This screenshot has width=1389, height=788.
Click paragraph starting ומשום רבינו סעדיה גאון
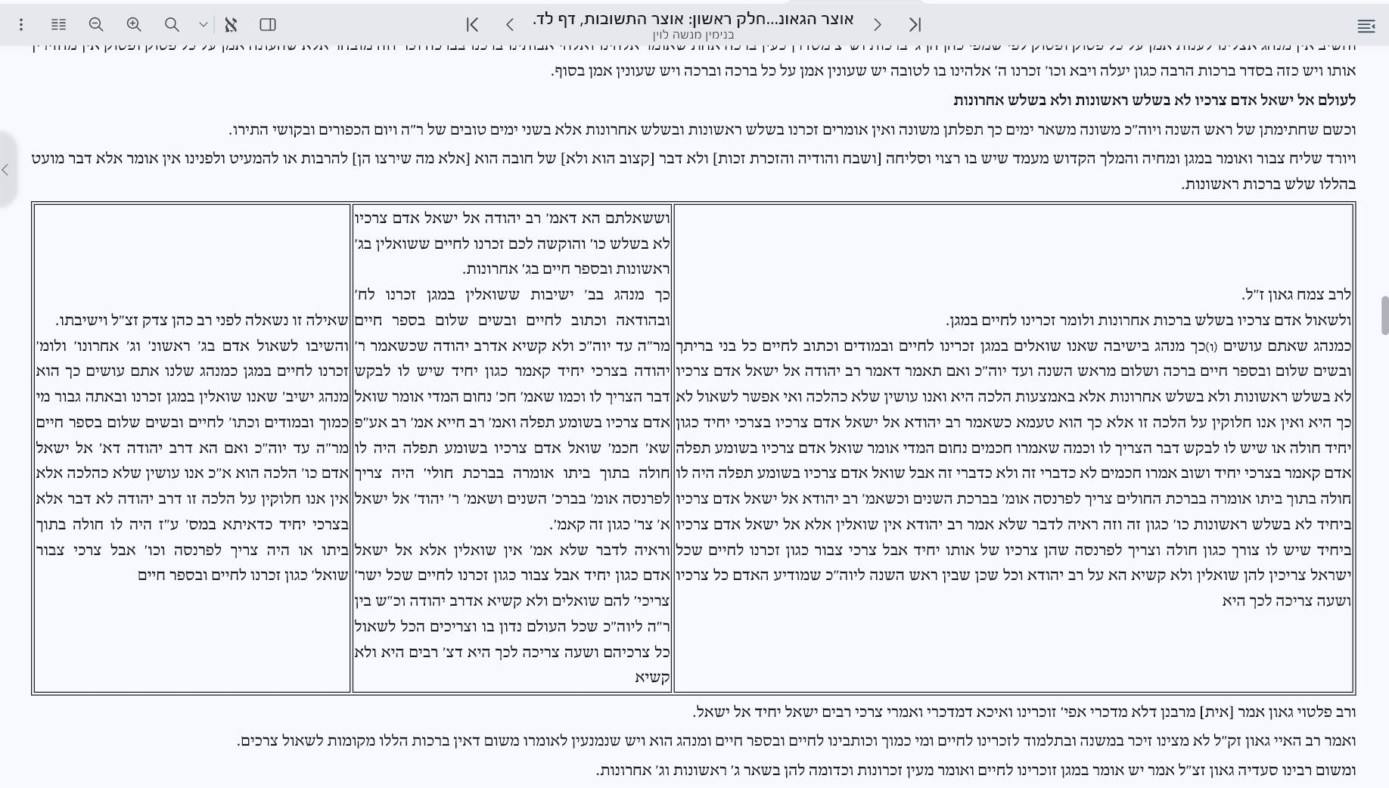tap(976, 770)
